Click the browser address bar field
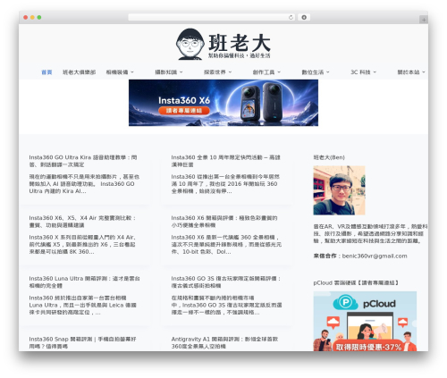 [x=212, y=17]
